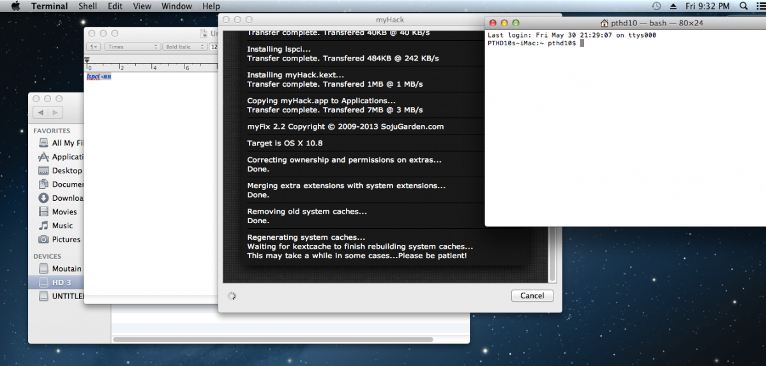
Task: Click the home icon in Terminal title
Action: click(x=604, y=23)
